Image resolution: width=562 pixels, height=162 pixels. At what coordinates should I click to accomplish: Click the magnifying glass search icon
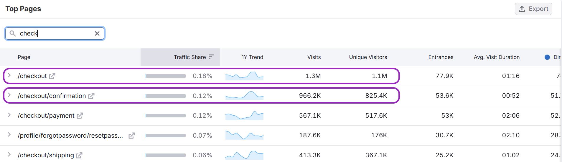pyautogui.click(x=13, y=33)
